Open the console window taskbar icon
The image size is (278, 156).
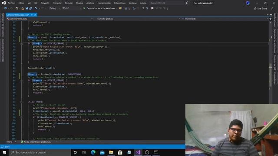tap(156, 152)
